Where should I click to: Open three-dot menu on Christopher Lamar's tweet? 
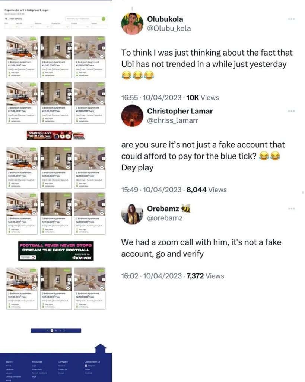pyautogui.click(x=291, y=111)
